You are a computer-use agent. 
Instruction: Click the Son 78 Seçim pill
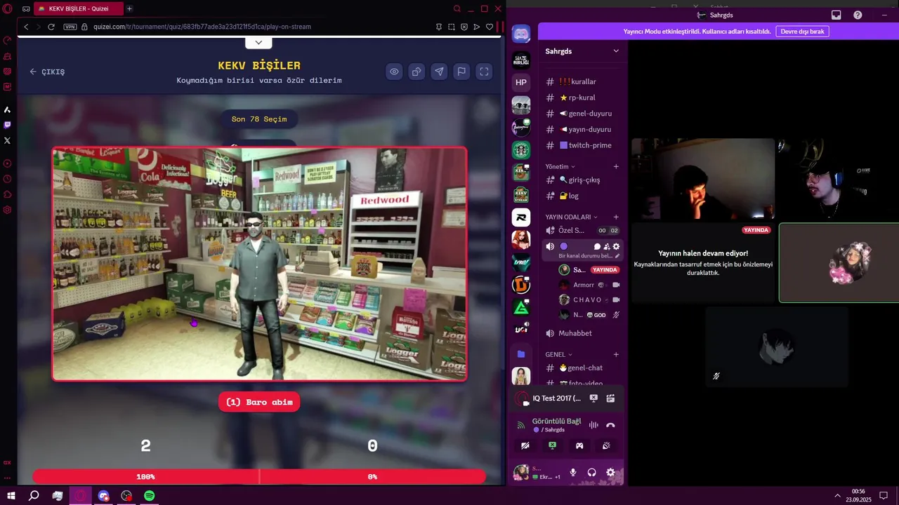(x=259, y=119)
